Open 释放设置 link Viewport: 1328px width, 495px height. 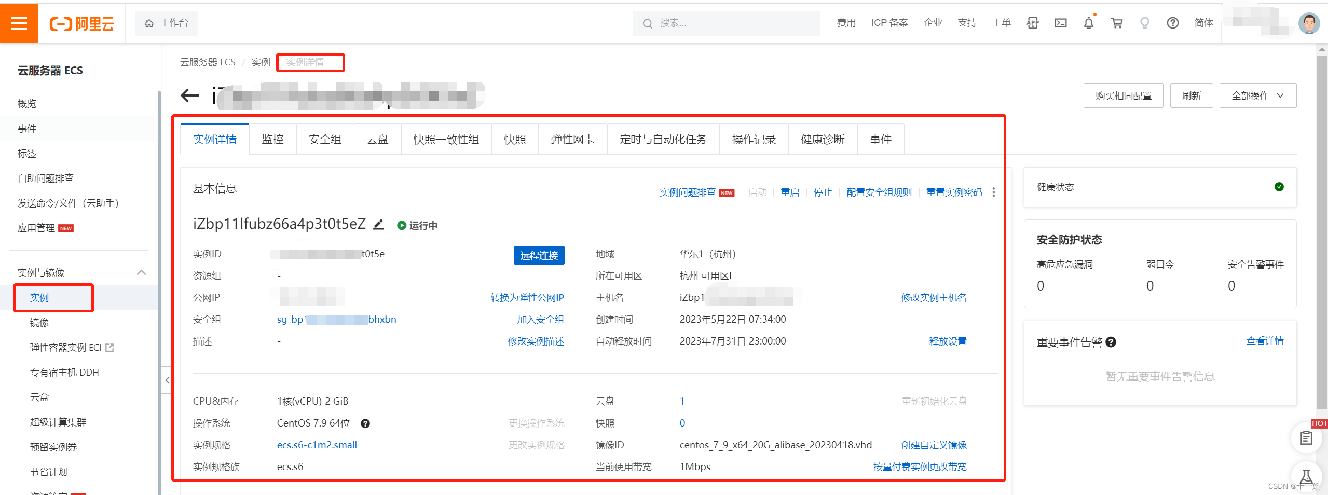pyautogui.click(x=948, y=341)
